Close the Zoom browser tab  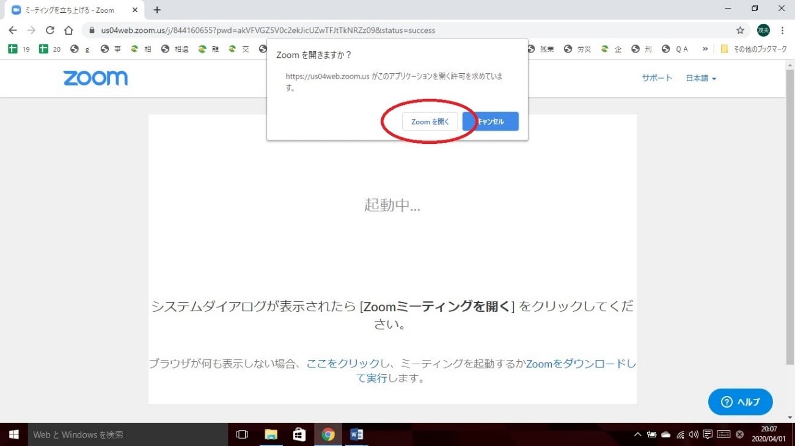coord(135,10)
